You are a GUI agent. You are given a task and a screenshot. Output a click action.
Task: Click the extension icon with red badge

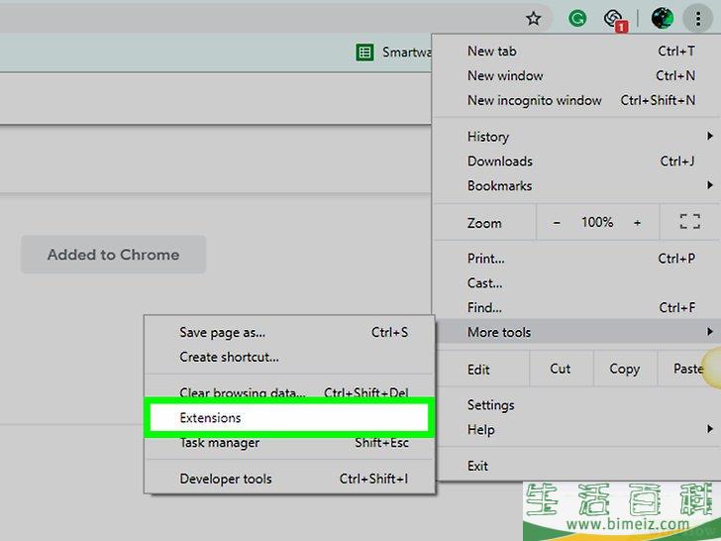click(614, 18)
